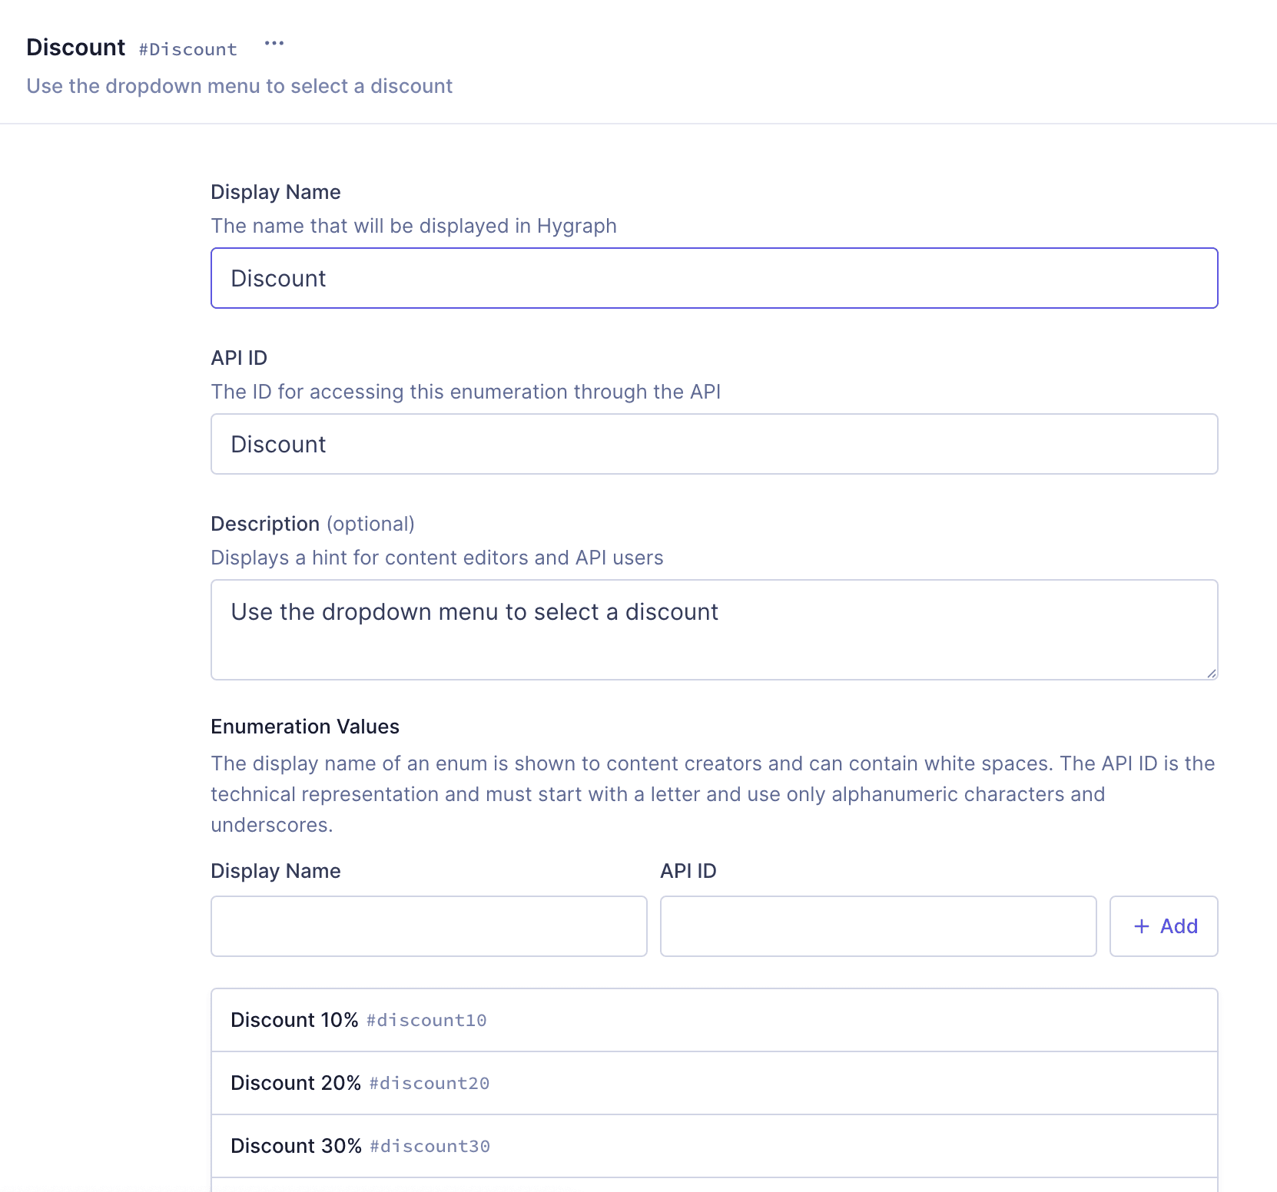This screenshot has height=1192, width=1277.
Task: Click the Enumeration Values section heading
Action: [305, 726]
